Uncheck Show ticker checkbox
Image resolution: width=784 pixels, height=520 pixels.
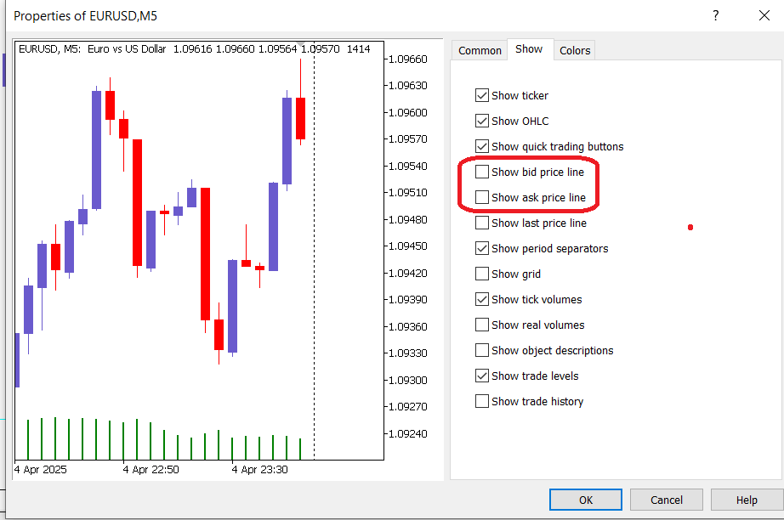482,95
